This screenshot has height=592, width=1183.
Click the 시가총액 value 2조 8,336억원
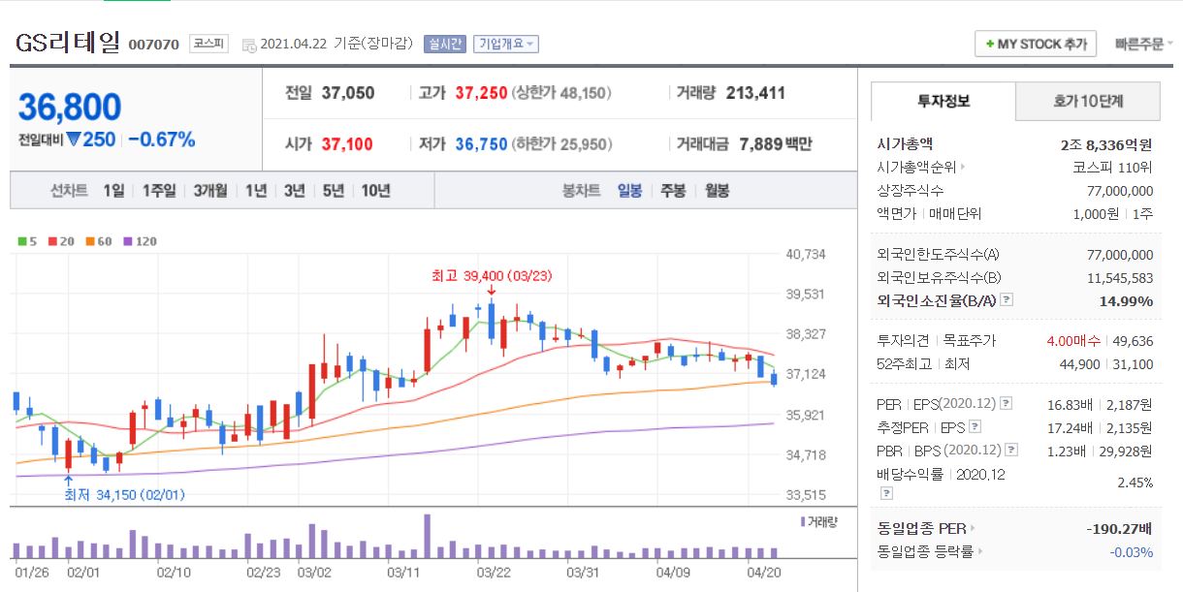[x=1106, y=144]
